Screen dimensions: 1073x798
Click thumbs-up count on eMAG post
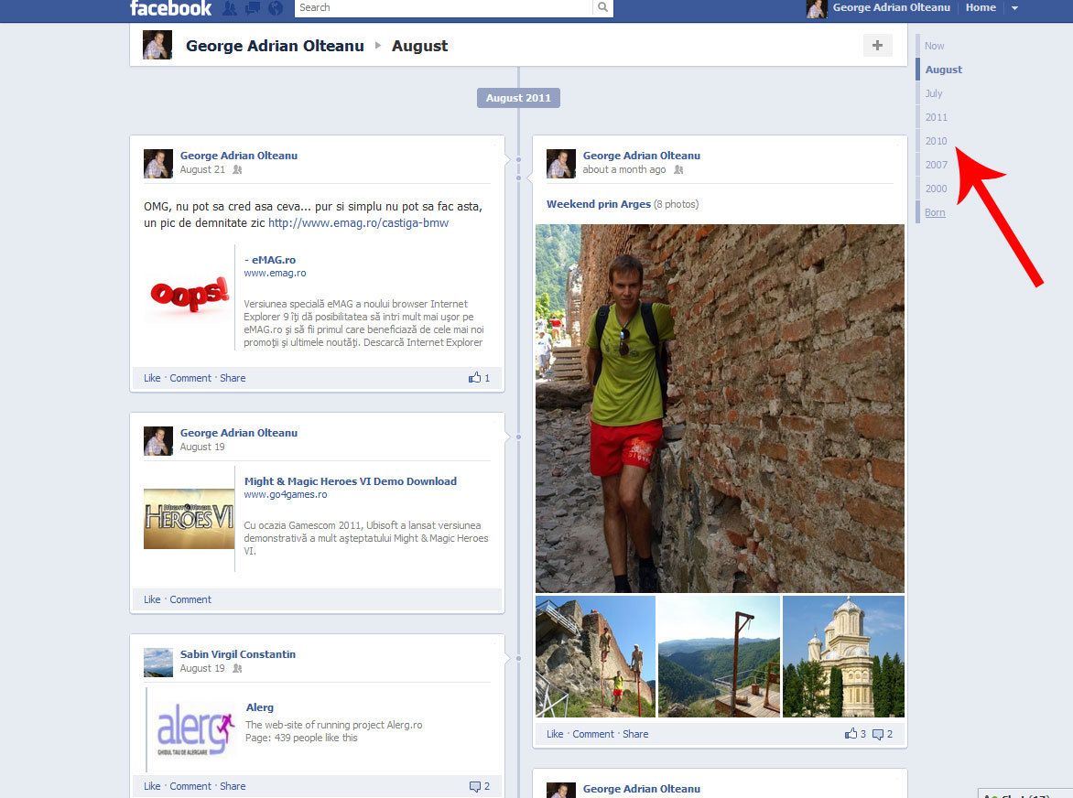pos(479,377)
